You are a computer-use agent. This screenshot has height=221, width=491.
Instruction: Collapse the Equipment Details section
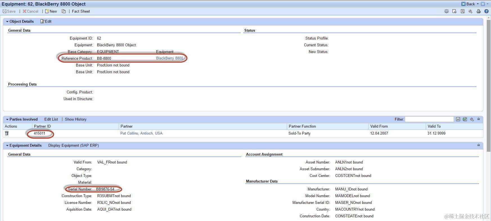point(7,146)
